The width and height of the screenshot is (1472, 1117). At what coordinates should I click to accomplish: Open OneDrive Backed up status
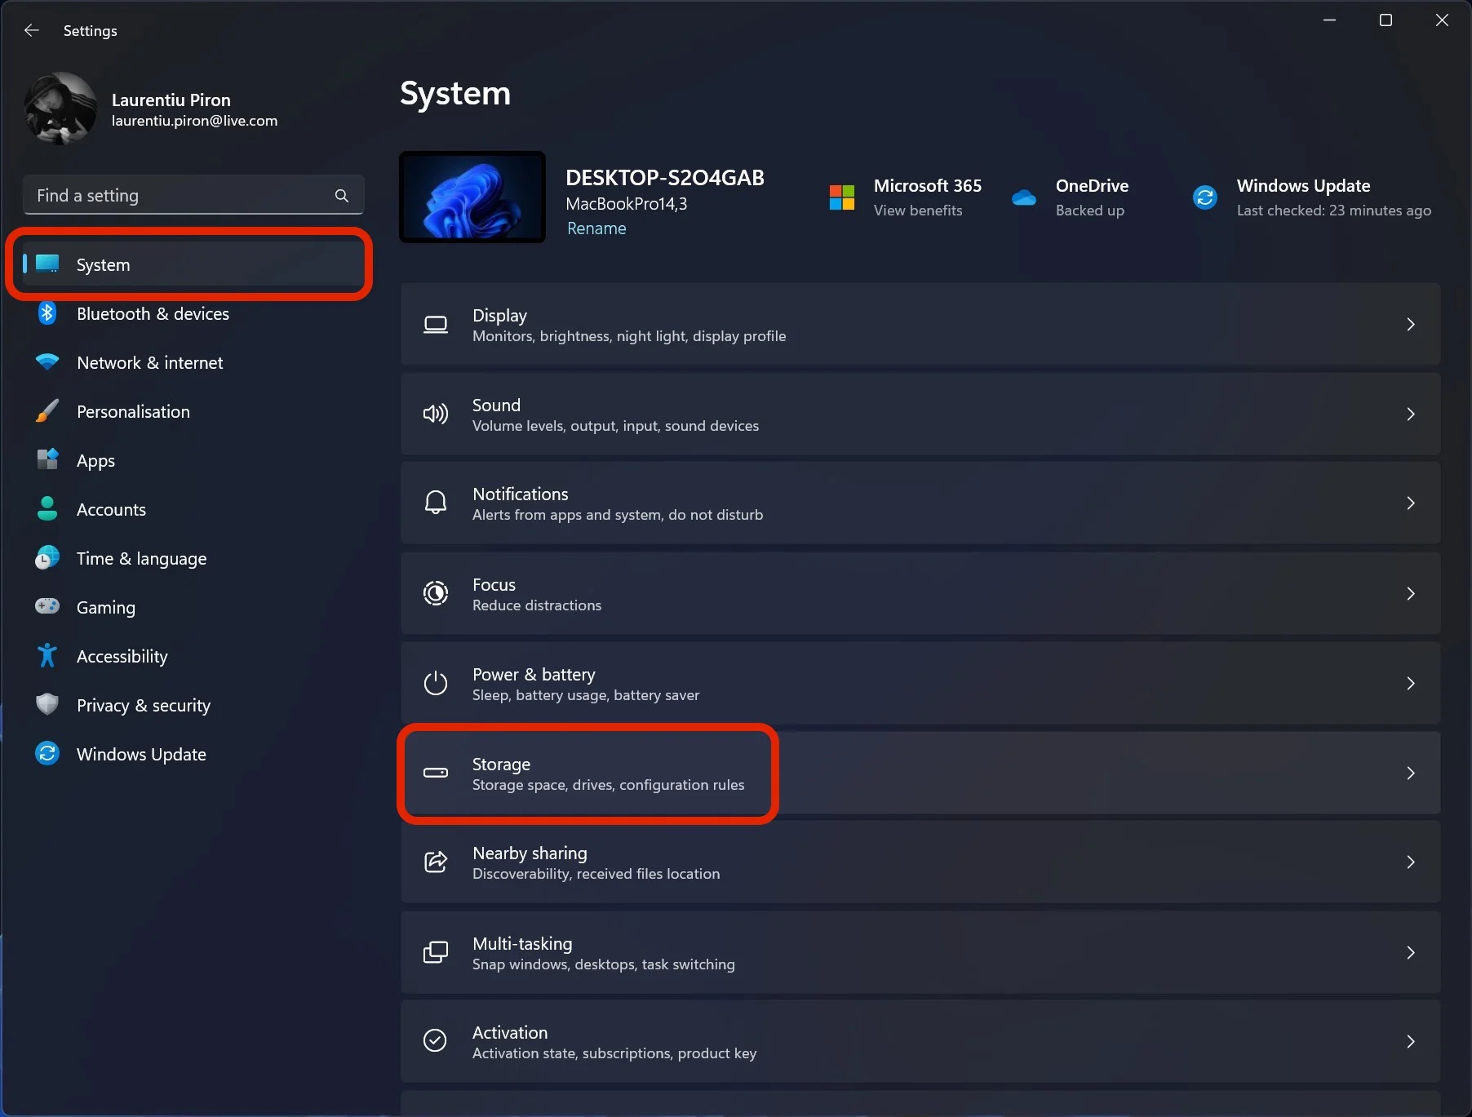[1089, 211]
